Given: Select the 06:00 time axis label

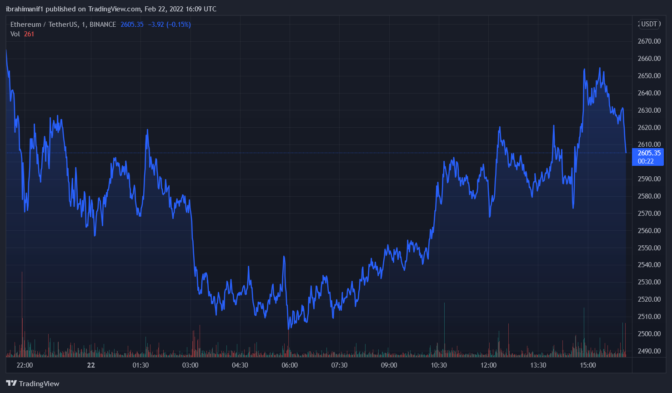Looking at the screenshot, I should coord(290,365).
